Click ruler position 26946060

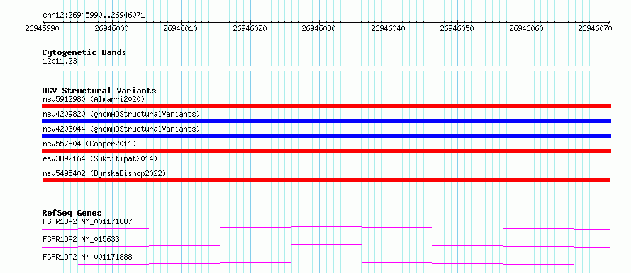[x=526, y=28]
